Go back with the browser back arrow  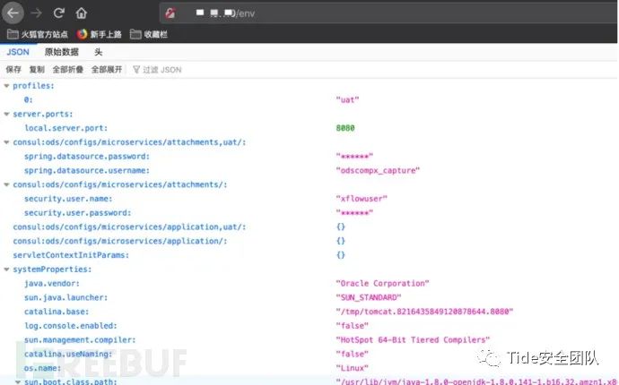tap(13, 13)
